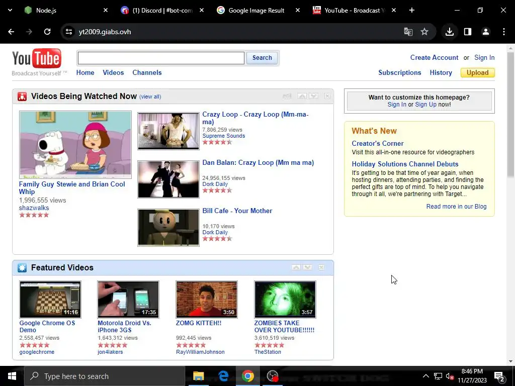Open OBS Studio from the taskbar

click(x=272, y=376)
